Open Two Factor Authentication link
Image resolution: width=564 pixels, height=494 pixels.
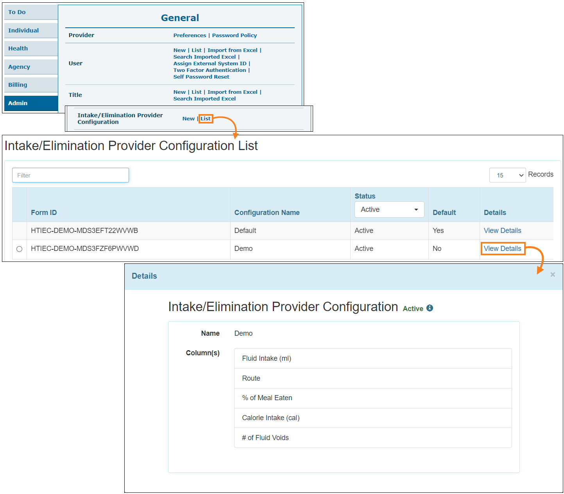click(x=209, y=70)
